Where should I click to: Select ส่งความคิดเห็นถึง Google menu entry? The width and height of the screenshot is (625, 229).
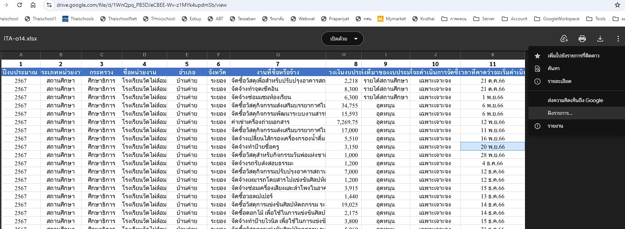[575, 100]
